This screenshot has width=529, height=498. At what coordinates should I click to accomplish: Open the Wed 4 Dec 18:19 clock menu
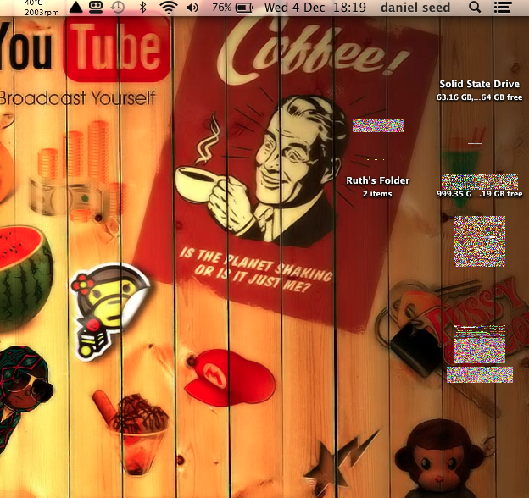315,8
